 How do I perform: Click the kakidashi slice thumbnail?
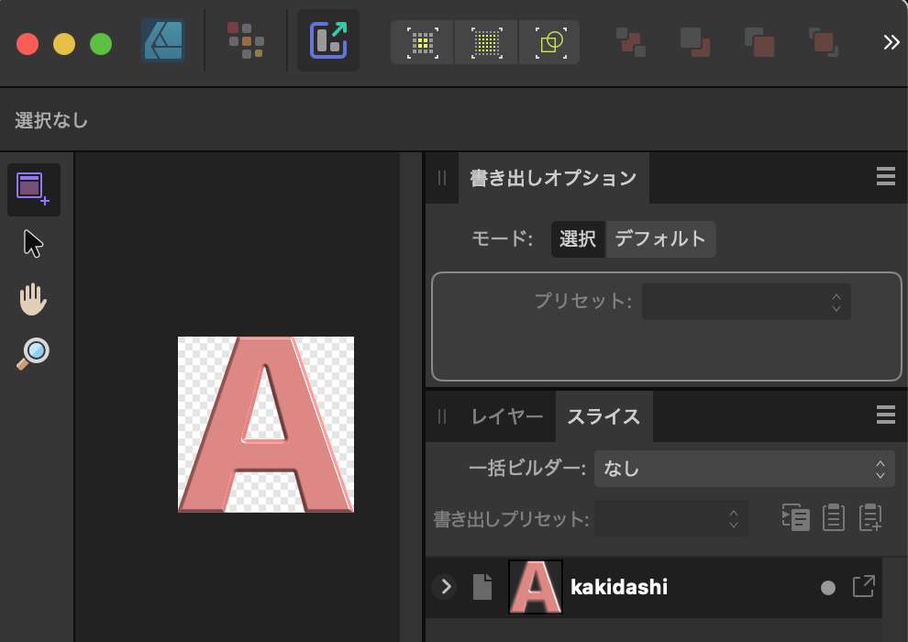click(537, 587)
